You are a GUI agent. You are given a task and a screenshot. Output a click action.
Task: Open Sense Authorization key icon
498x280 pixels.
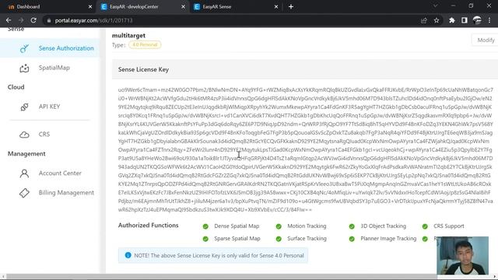[x=24, y=48]
